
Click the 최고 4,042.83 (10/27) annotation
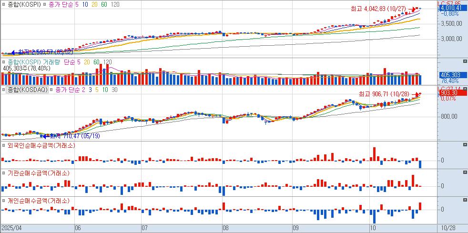379,9
